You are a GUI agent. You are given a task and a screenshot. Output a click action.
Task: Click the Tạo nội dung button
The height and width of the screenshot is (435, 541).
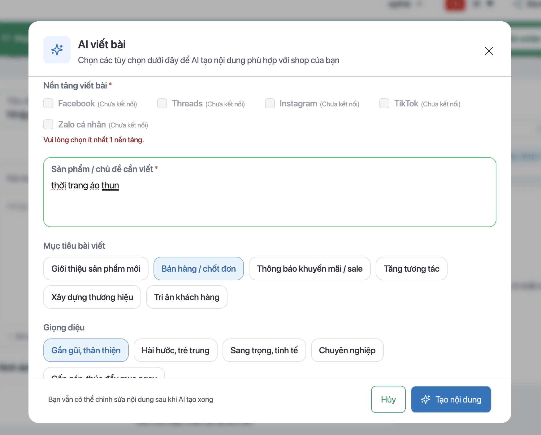click(x=451, y=399)
